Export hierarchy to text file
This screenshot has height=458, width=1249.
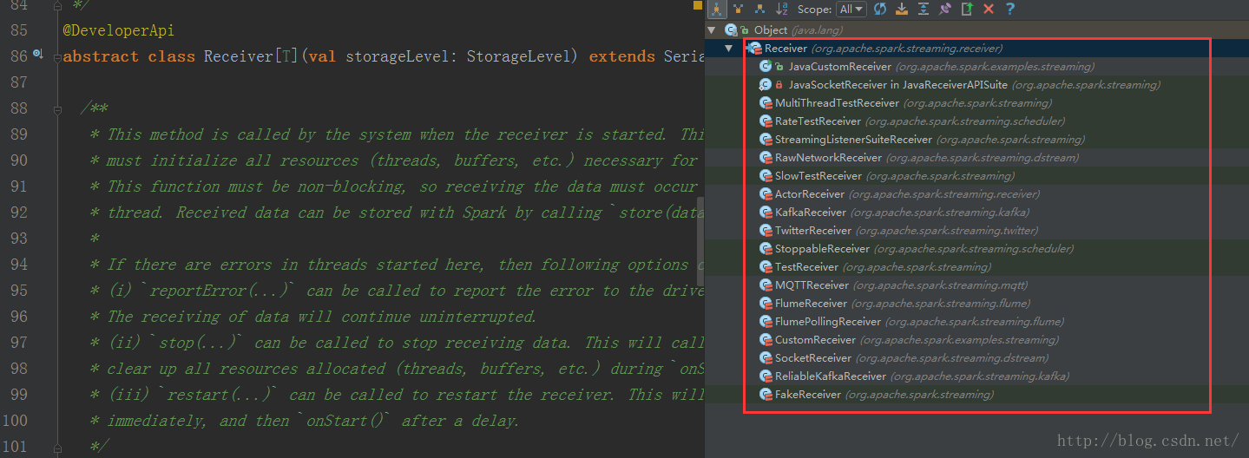[x=967, y=9]
